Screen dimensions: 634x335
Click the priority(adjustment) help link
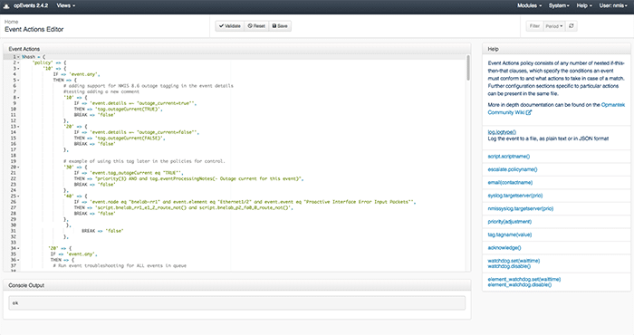(509, 222)
